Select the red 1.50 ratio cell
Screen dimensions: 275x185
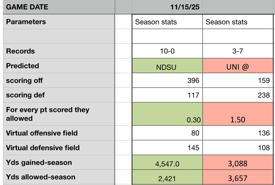(238, 114)
